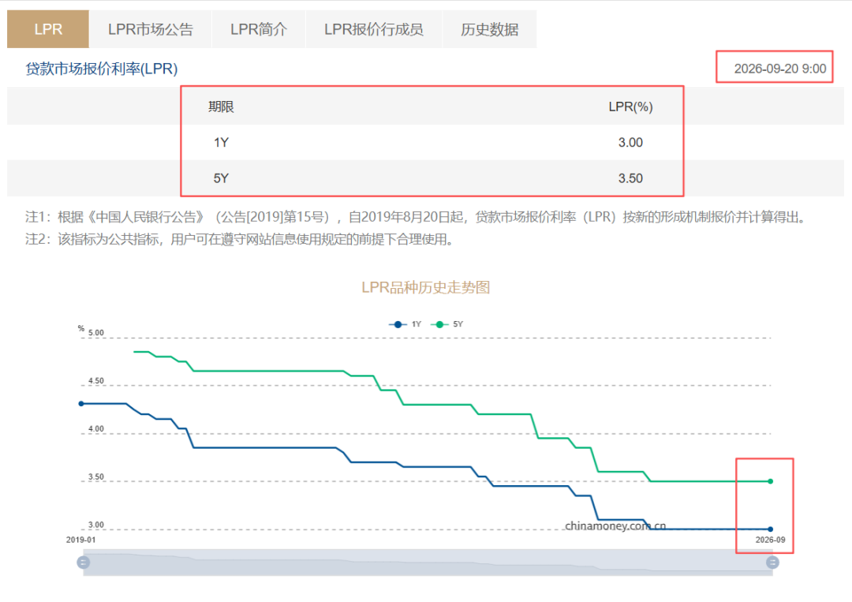
Task: Select the LPR tab
Action: click(x=48, y=29)
